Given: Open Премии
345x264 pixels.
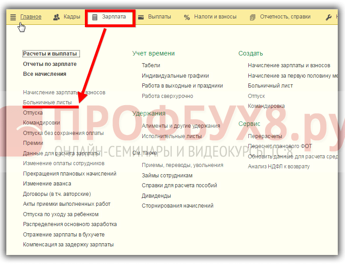Looking at the screenshot, I should 33,143.
